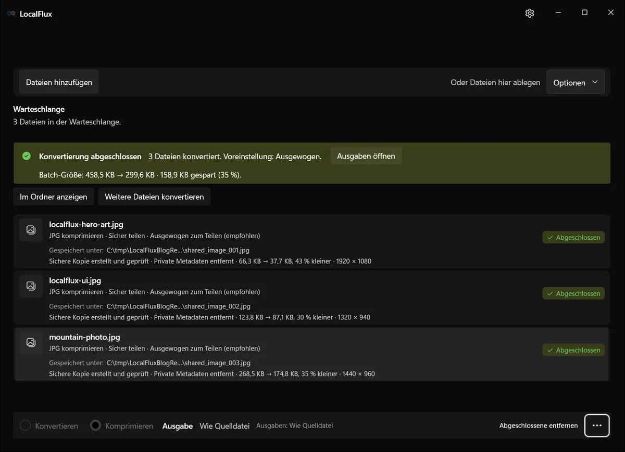Click the saved path ending shared_image_003.jpg

pyautogui.click(x=179, y=363)
